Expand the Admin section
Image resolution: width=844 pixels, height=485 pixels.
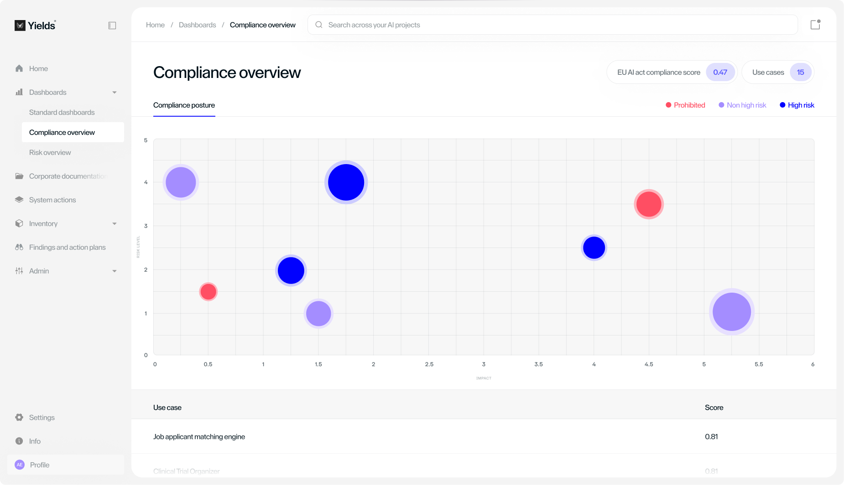pos(115,270)
